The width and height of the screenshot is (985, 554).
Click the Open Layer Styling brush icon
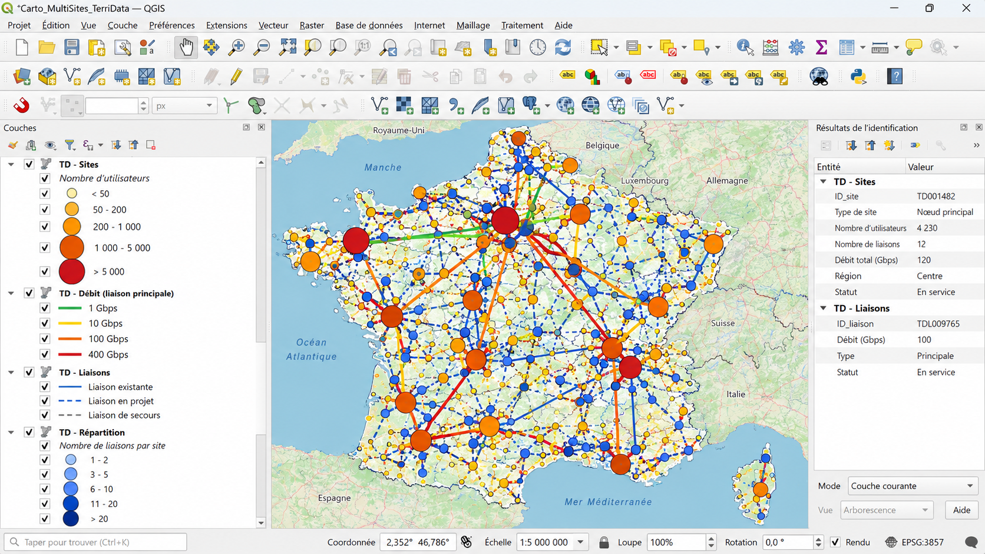pos(12,145)
